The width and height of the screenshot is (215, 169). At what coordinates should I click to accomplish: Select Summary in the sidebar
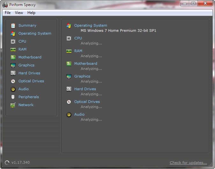coord(27,25)
